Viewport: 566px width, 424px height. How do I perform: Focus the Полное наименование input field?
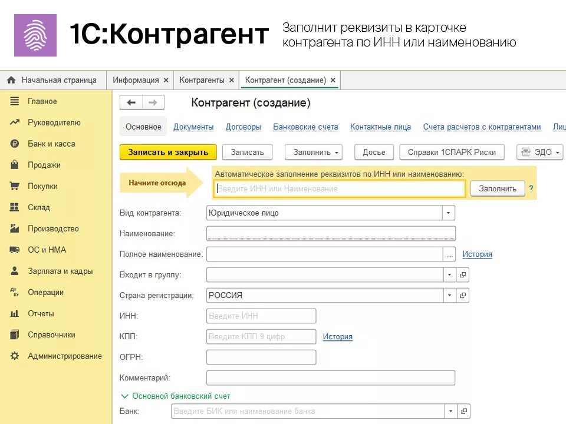point(324,254)
